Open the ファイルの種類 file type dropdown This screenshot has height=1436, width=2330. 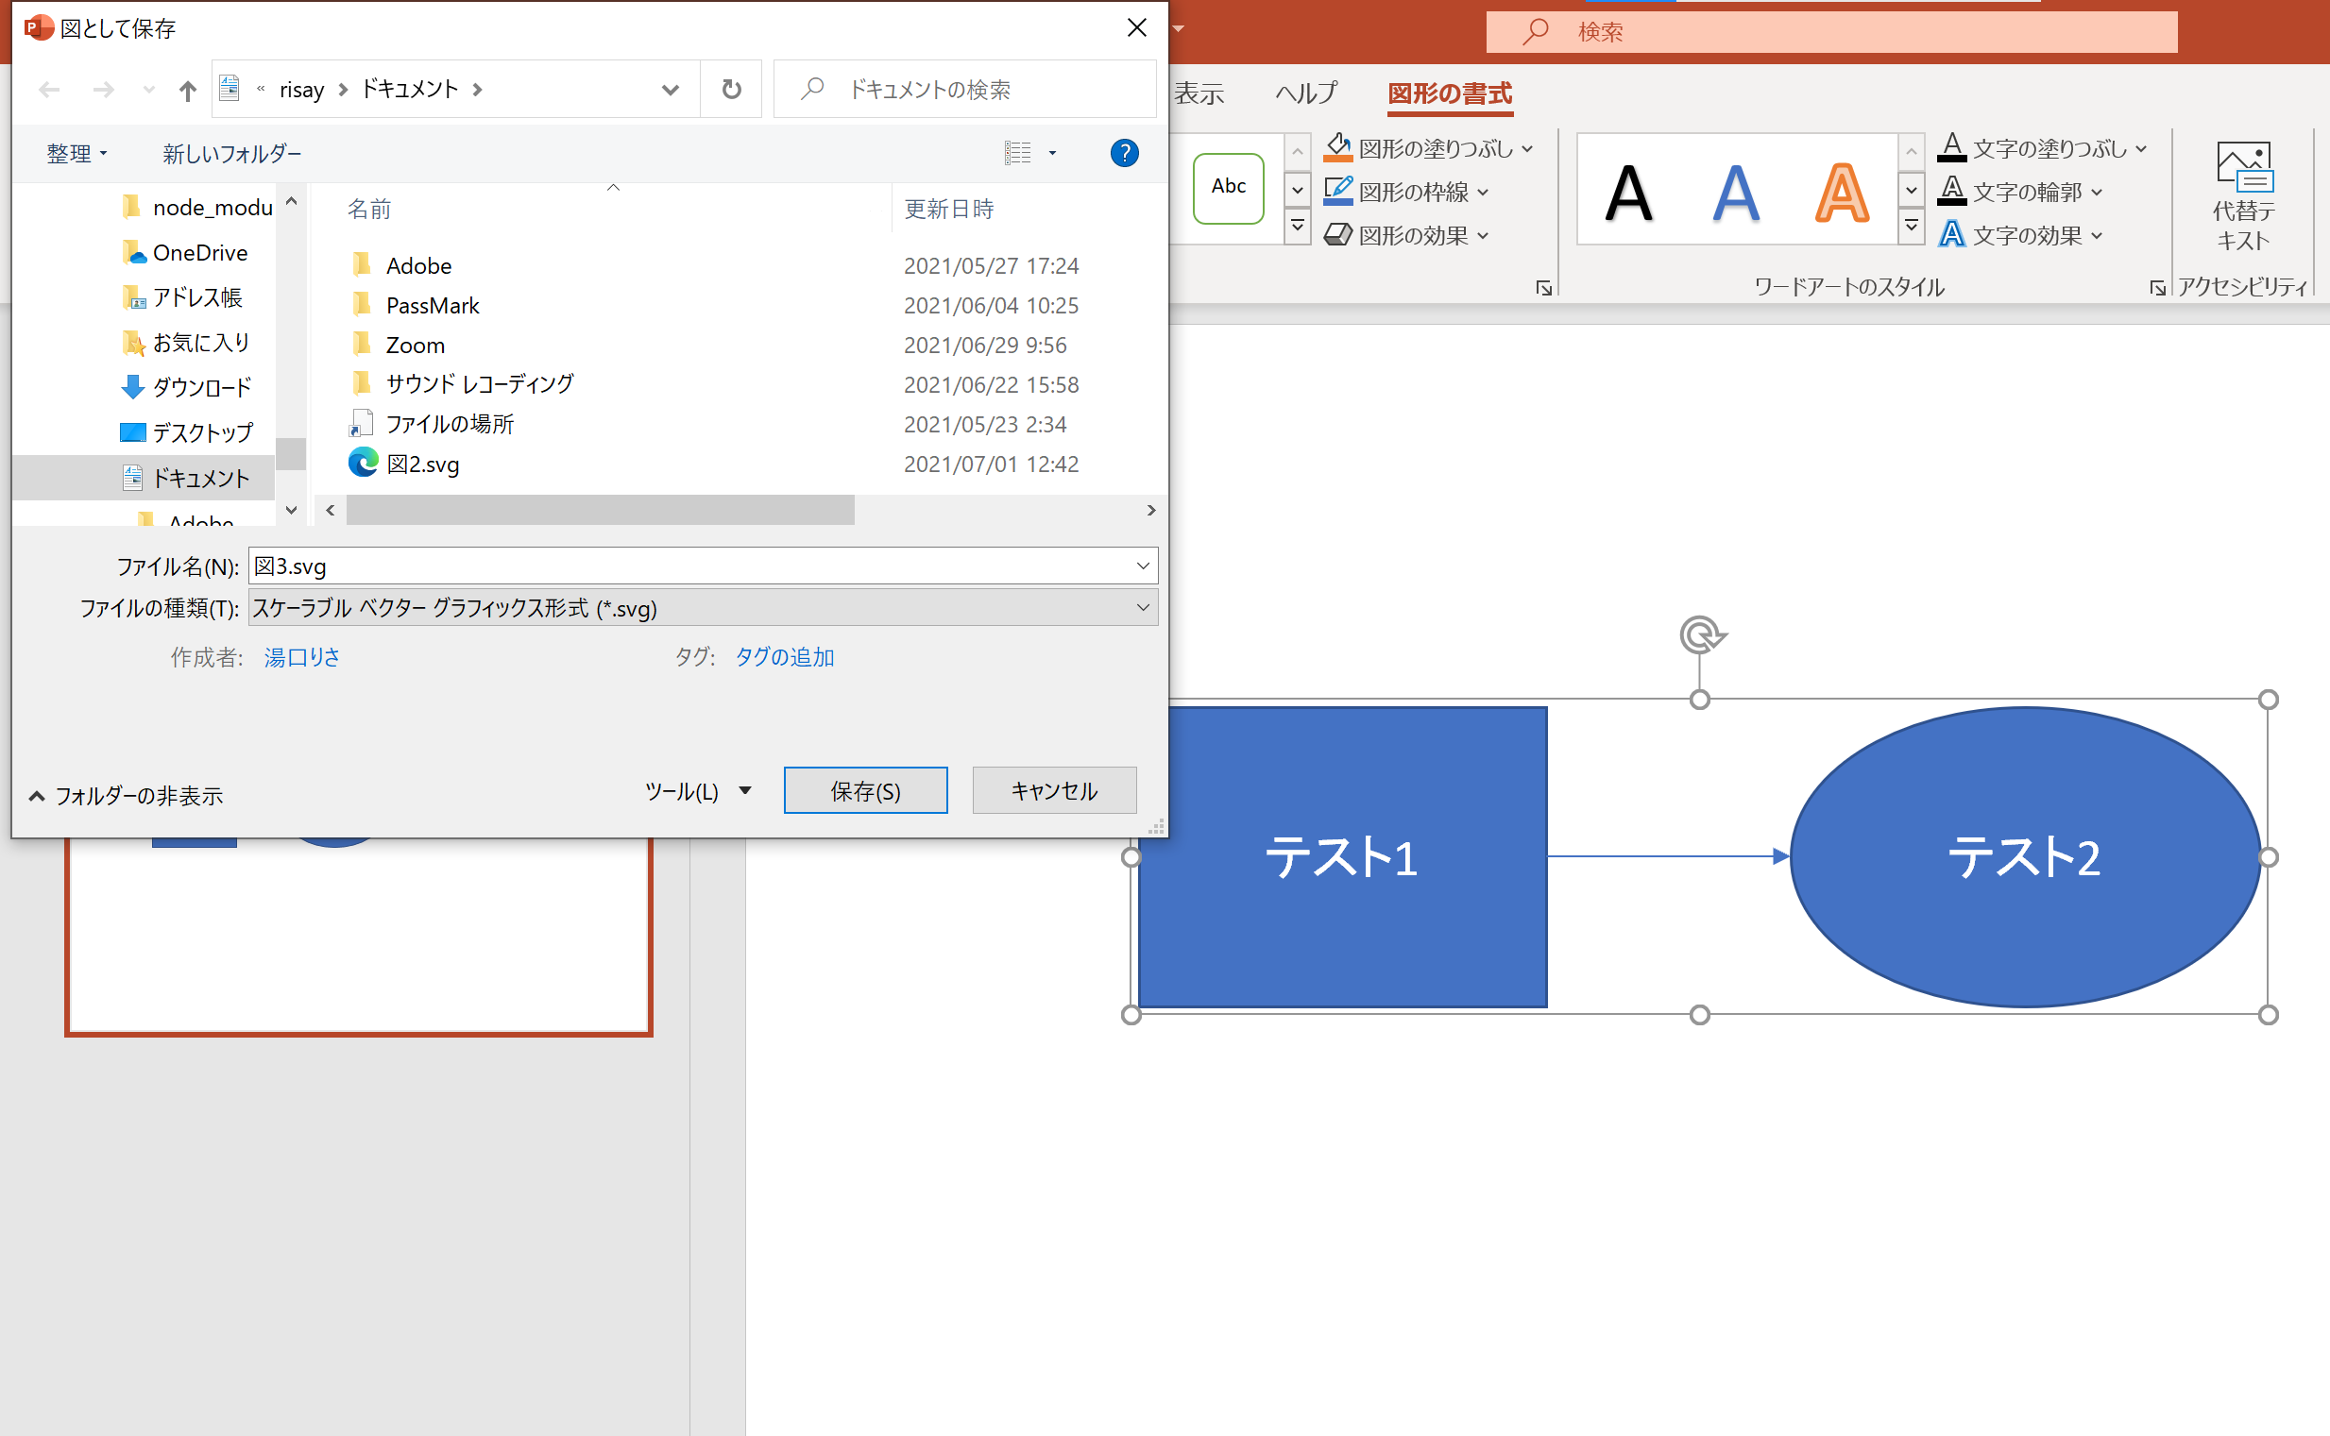click(1143, 607)
